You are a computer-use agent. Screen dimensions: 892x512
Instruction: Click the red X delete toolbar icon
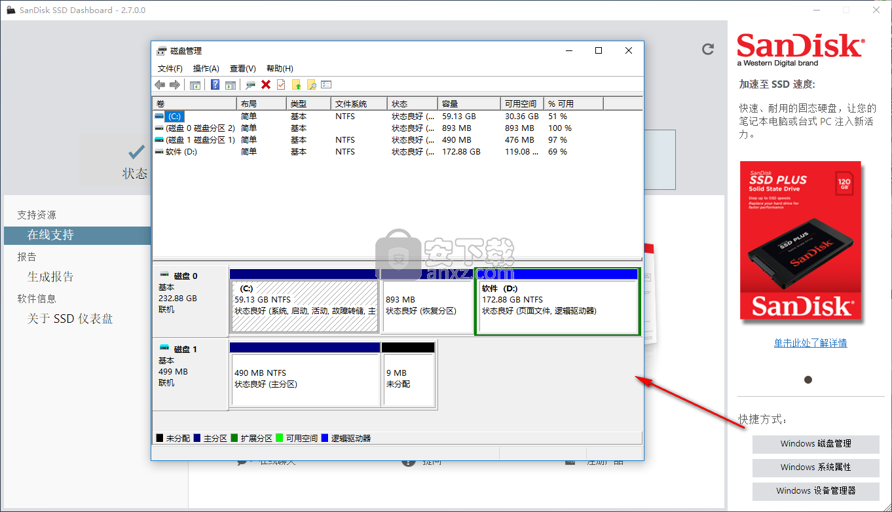point(266,84)
